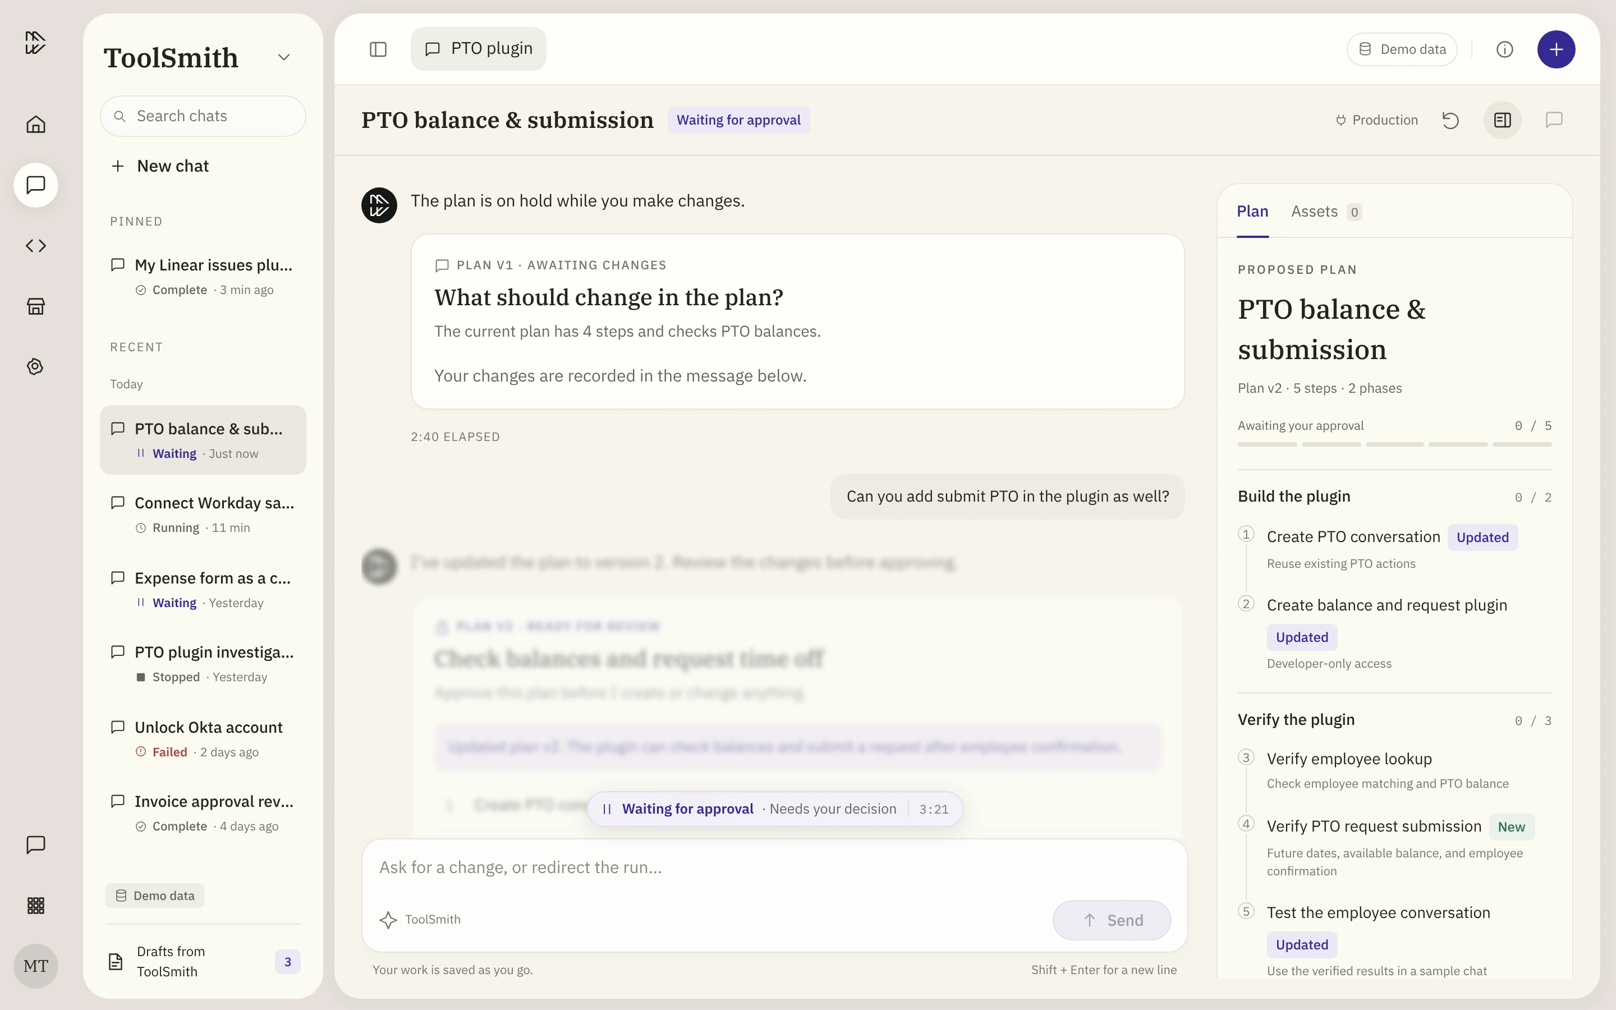
Task: Select the Chats icon in left rail
Action: tap(35, 185)
